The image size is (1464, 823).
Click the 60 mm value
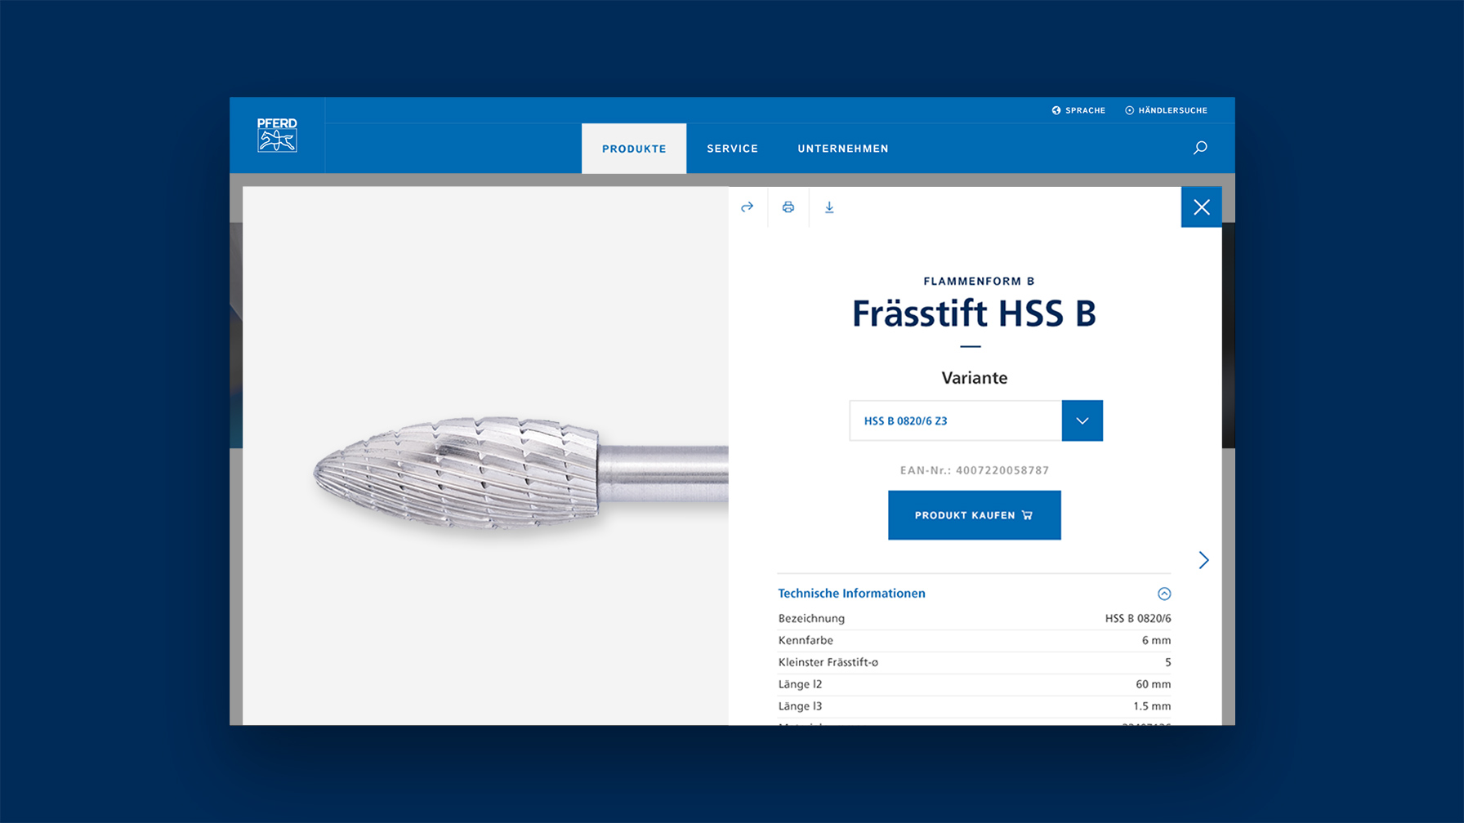click(x=1153, y=684)
